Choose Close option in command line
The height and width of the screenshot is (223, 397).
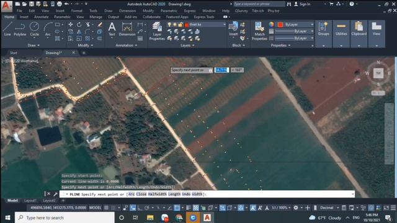(141, 194)
